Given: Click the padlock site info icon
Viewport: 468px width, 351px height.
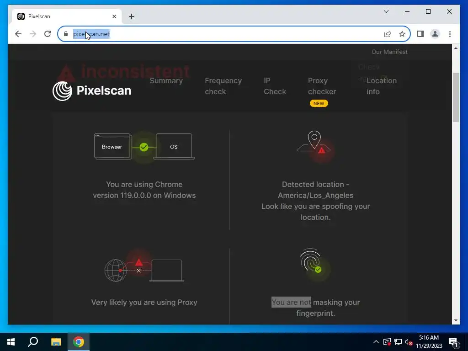Looking at the screenshot, I should [66, 34].
